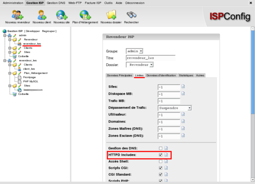Click the Corbeille trash icon under admin

pyautogui.click(x=14, y=56)
